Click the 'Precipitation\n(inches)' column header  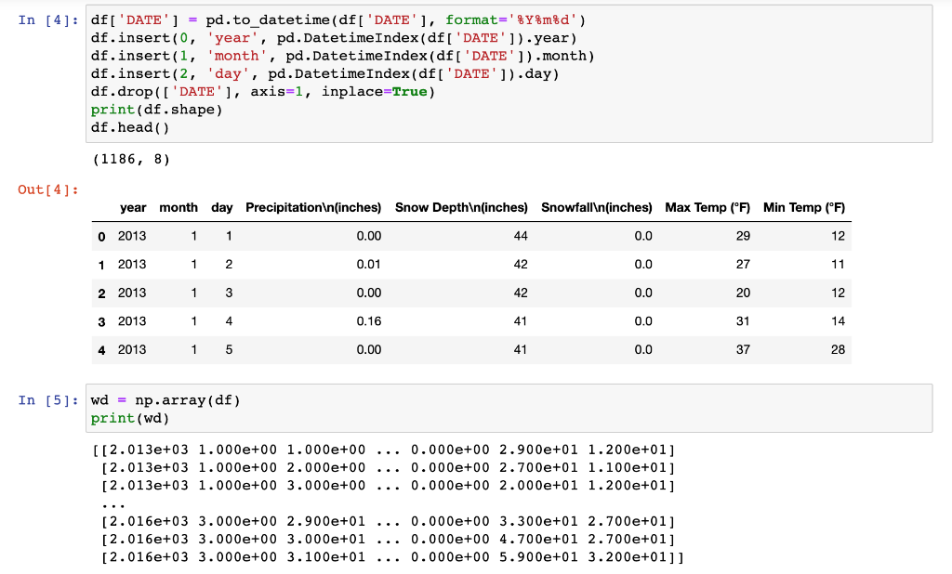pos(313,207)
